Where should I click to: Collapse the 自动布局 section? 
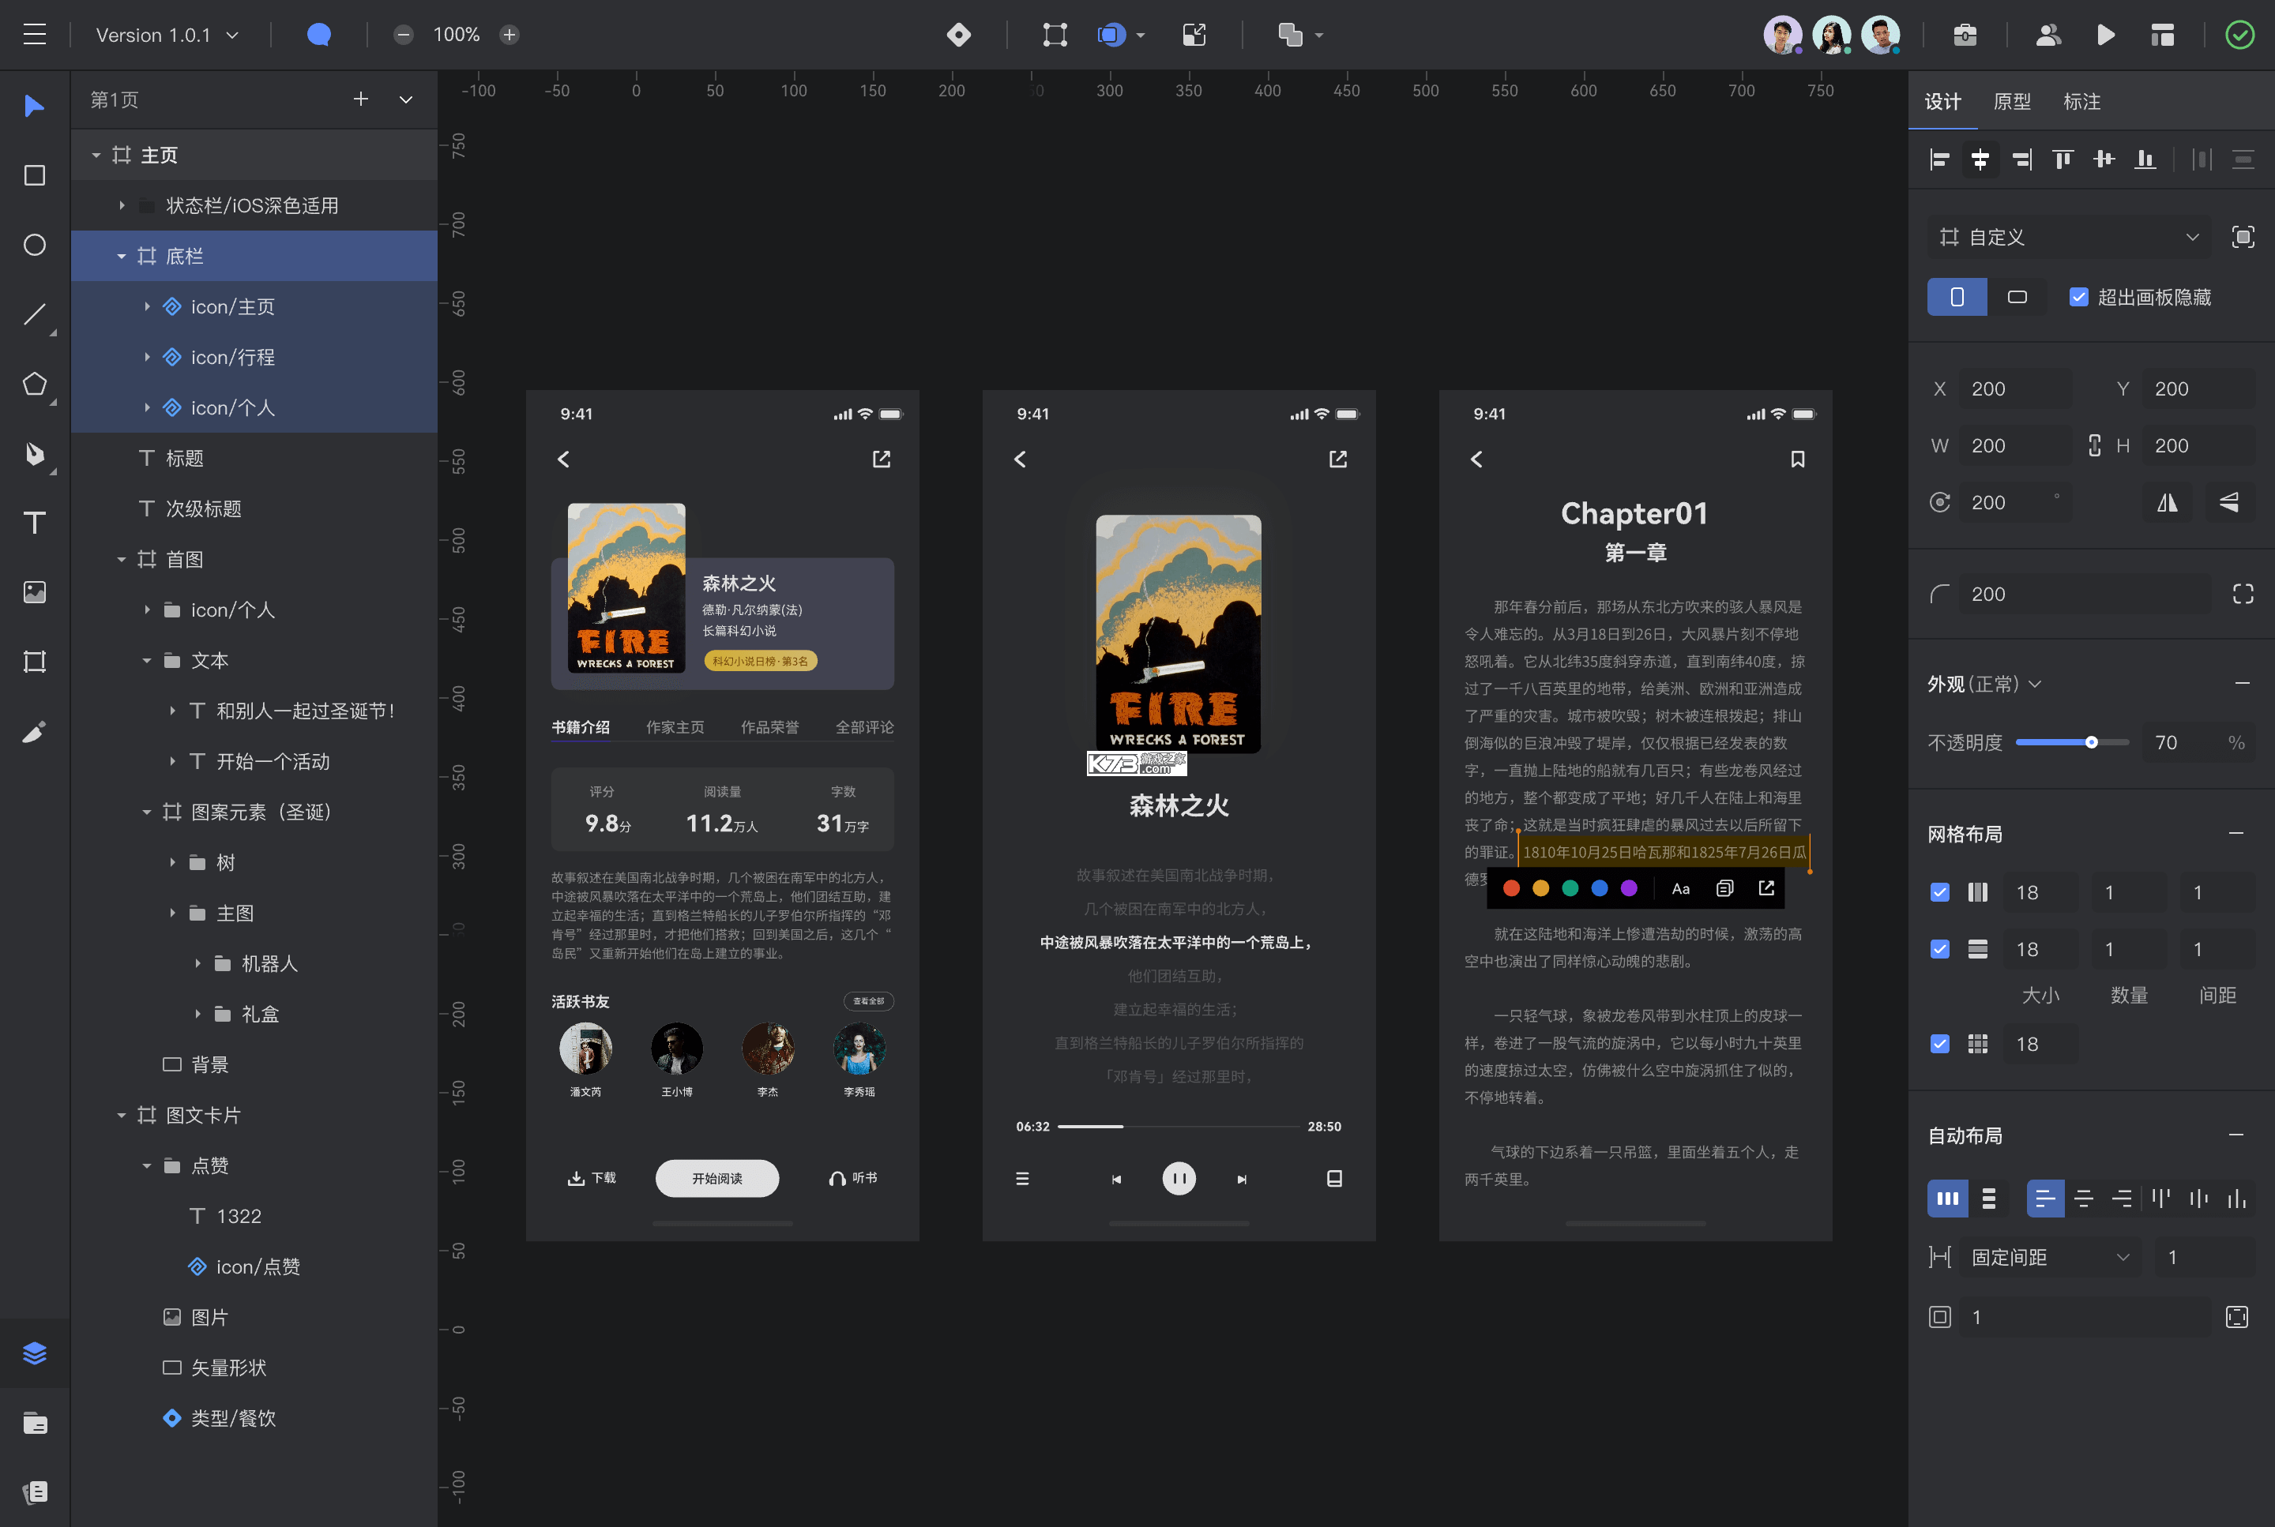click(x=2236, y=1135)
